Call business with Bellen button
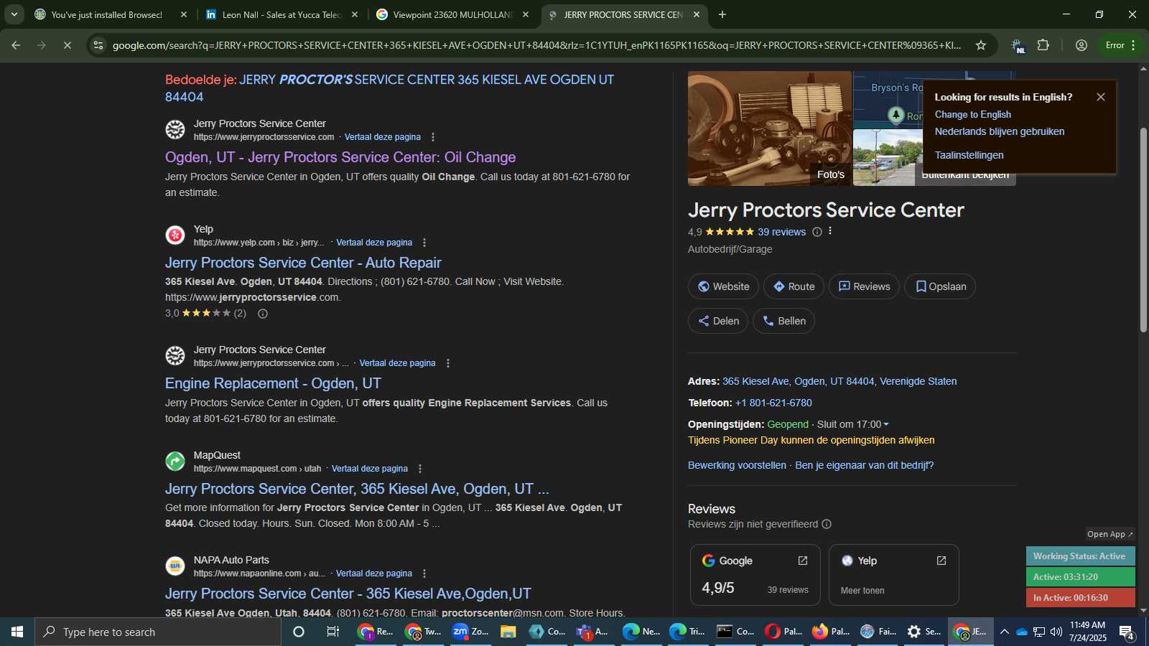The image size is (1149, 646). coord(783,321)
